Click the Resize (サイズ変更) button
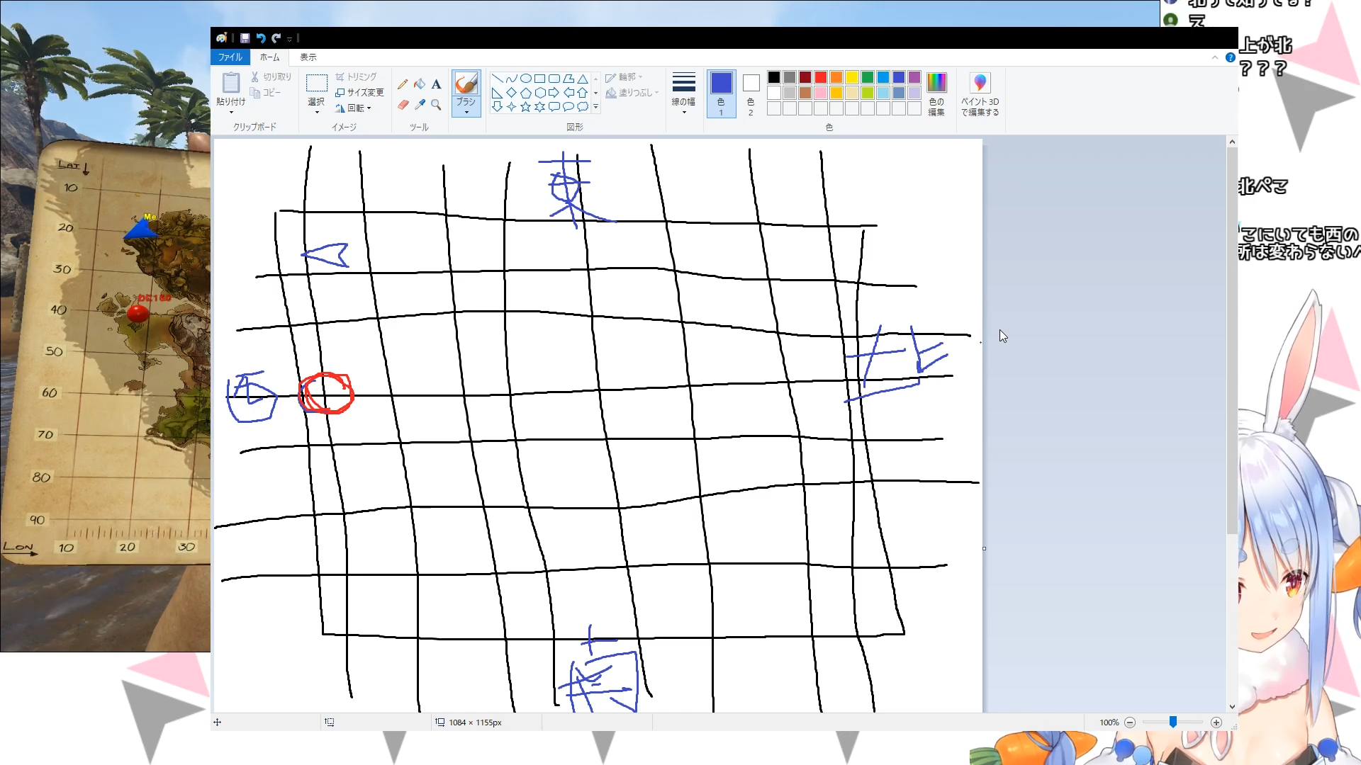This screenshot has height=765, width=1361. tap(359, 93)
